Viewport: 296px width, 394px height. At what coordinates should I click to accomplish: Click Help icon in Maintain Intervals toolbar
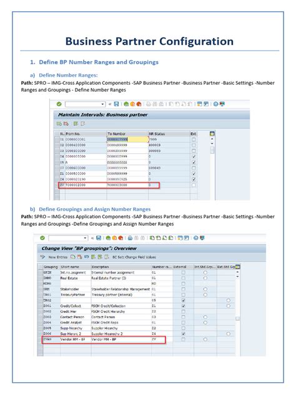[215, 104]
